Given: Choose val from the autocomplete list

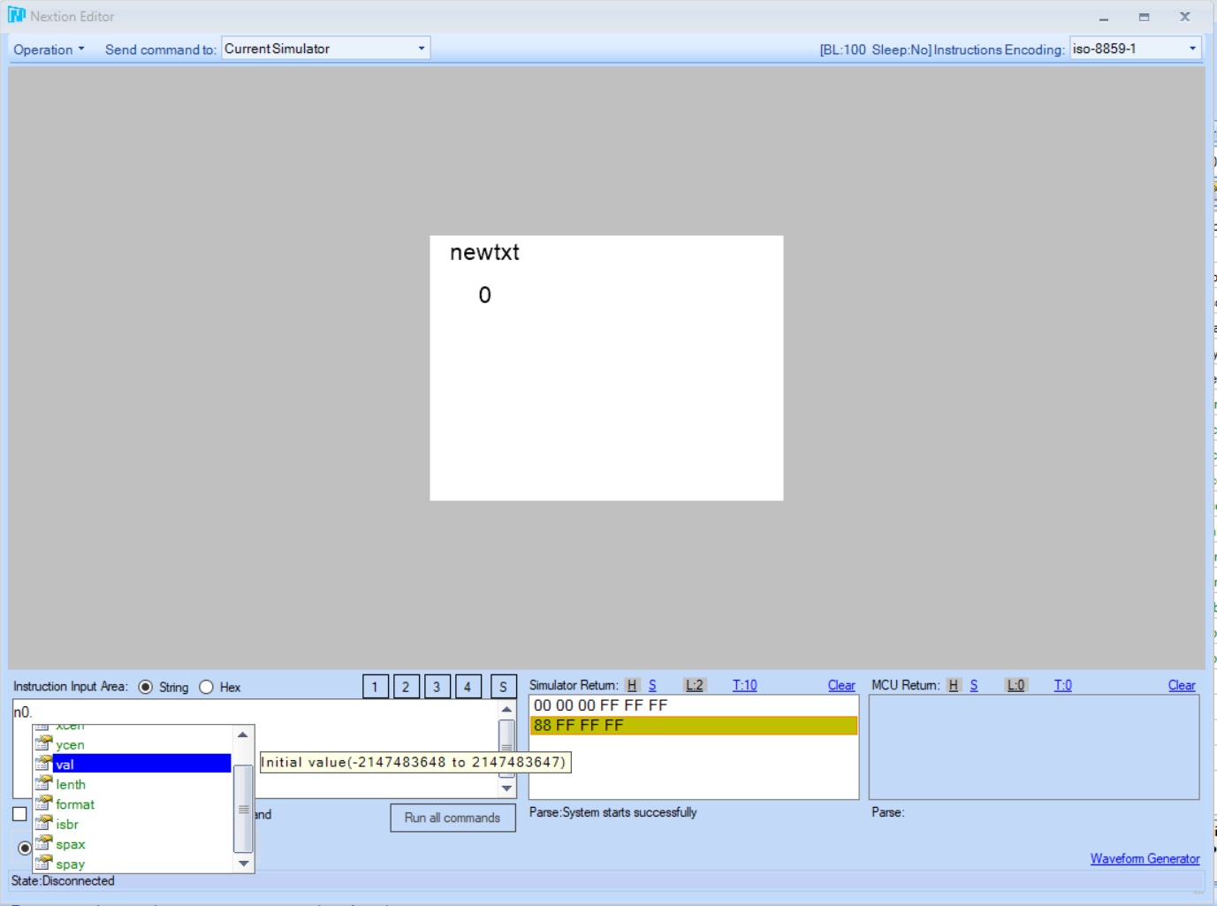Looking at the screenshot, I should (65, 765).
